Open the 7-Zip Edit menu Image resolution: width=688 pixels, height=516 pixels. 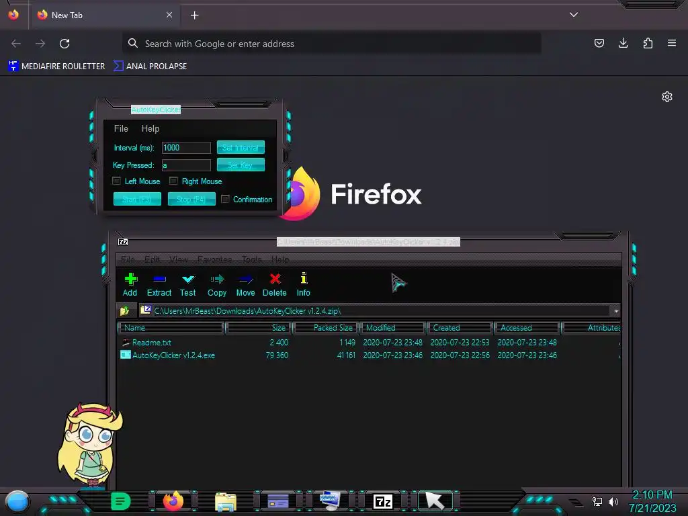tap(153, 259)
